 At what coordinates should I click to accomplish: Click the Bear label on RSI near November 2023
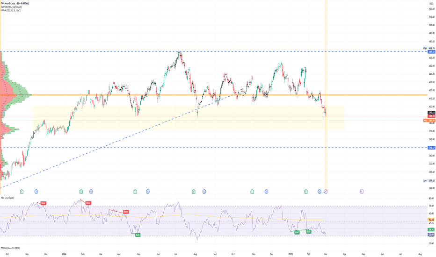click(x=43, y=203)
